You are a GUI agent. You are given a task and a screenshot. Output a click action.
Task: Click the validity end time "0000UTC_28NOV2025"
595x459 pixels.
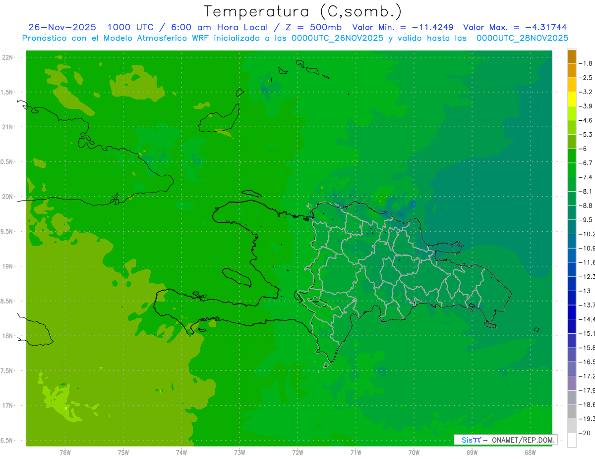click(x=522, y=38)
